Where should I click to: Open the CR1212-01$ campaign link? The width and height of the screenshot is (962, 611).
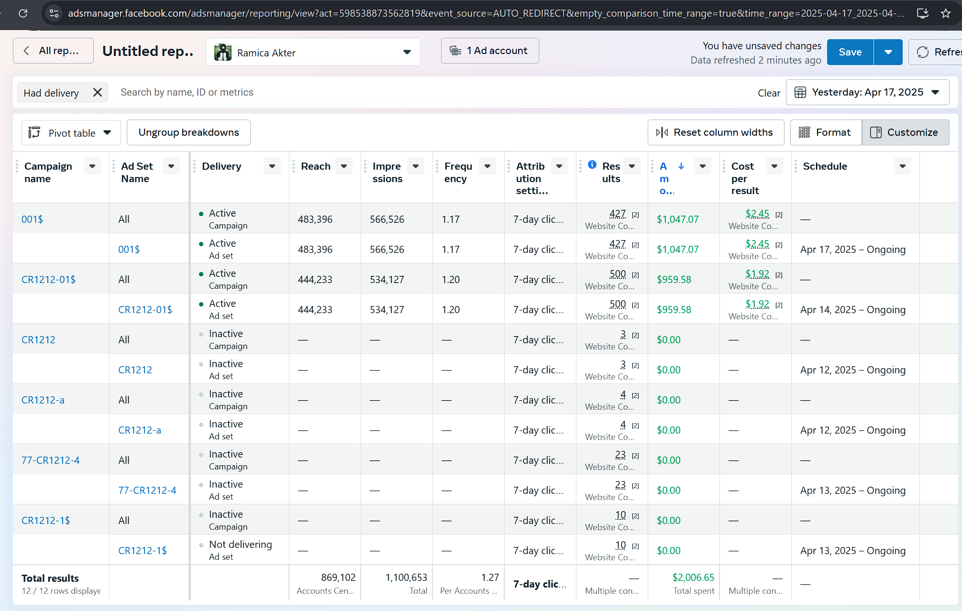coord(48,279)
